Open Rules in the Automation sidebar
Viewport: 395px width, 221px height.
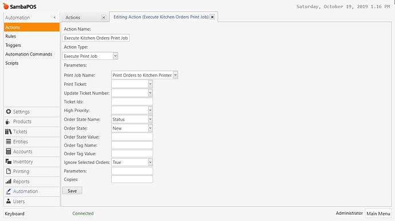coord(10,36)
